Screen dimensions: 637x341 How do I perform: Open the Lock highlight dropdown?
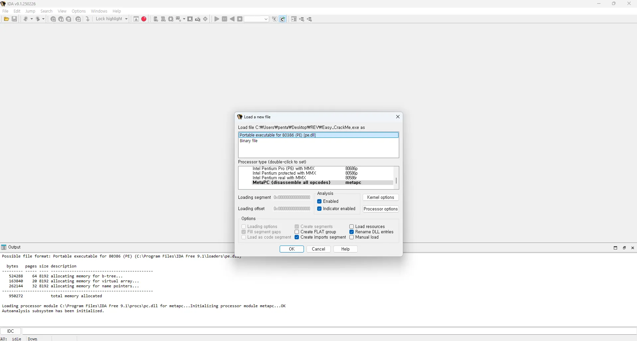click(x=112, y=19)
